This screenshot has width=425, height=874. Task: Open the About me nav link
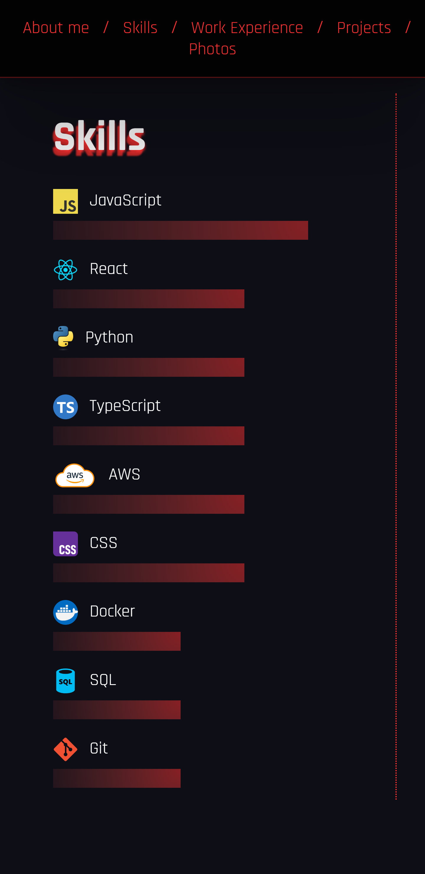click(x=56, y=27)
